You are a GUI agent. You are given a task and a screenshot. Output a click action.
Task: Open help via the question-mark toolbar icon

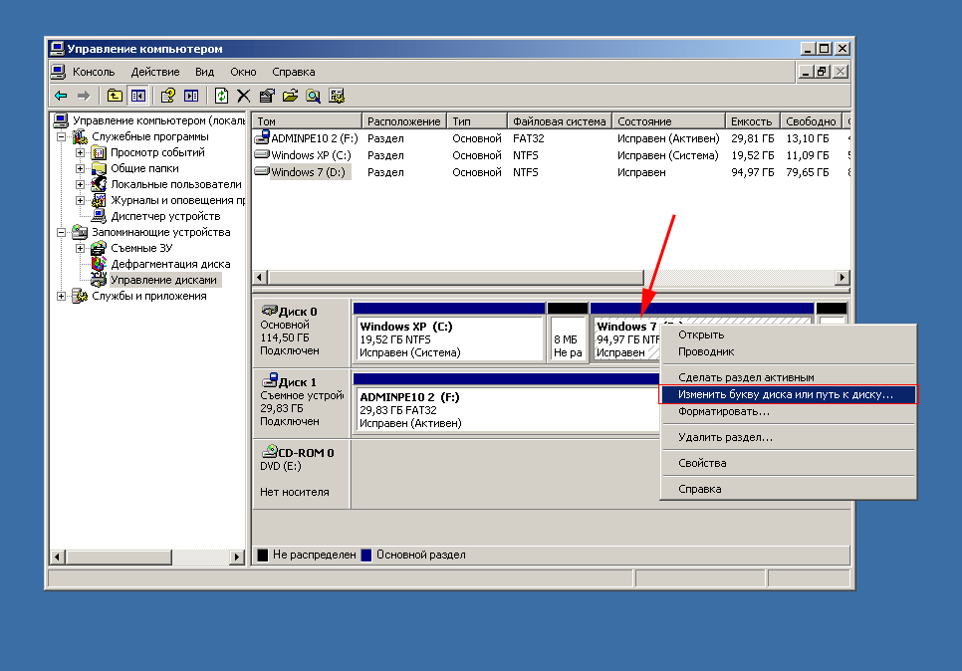click(167, 96)
